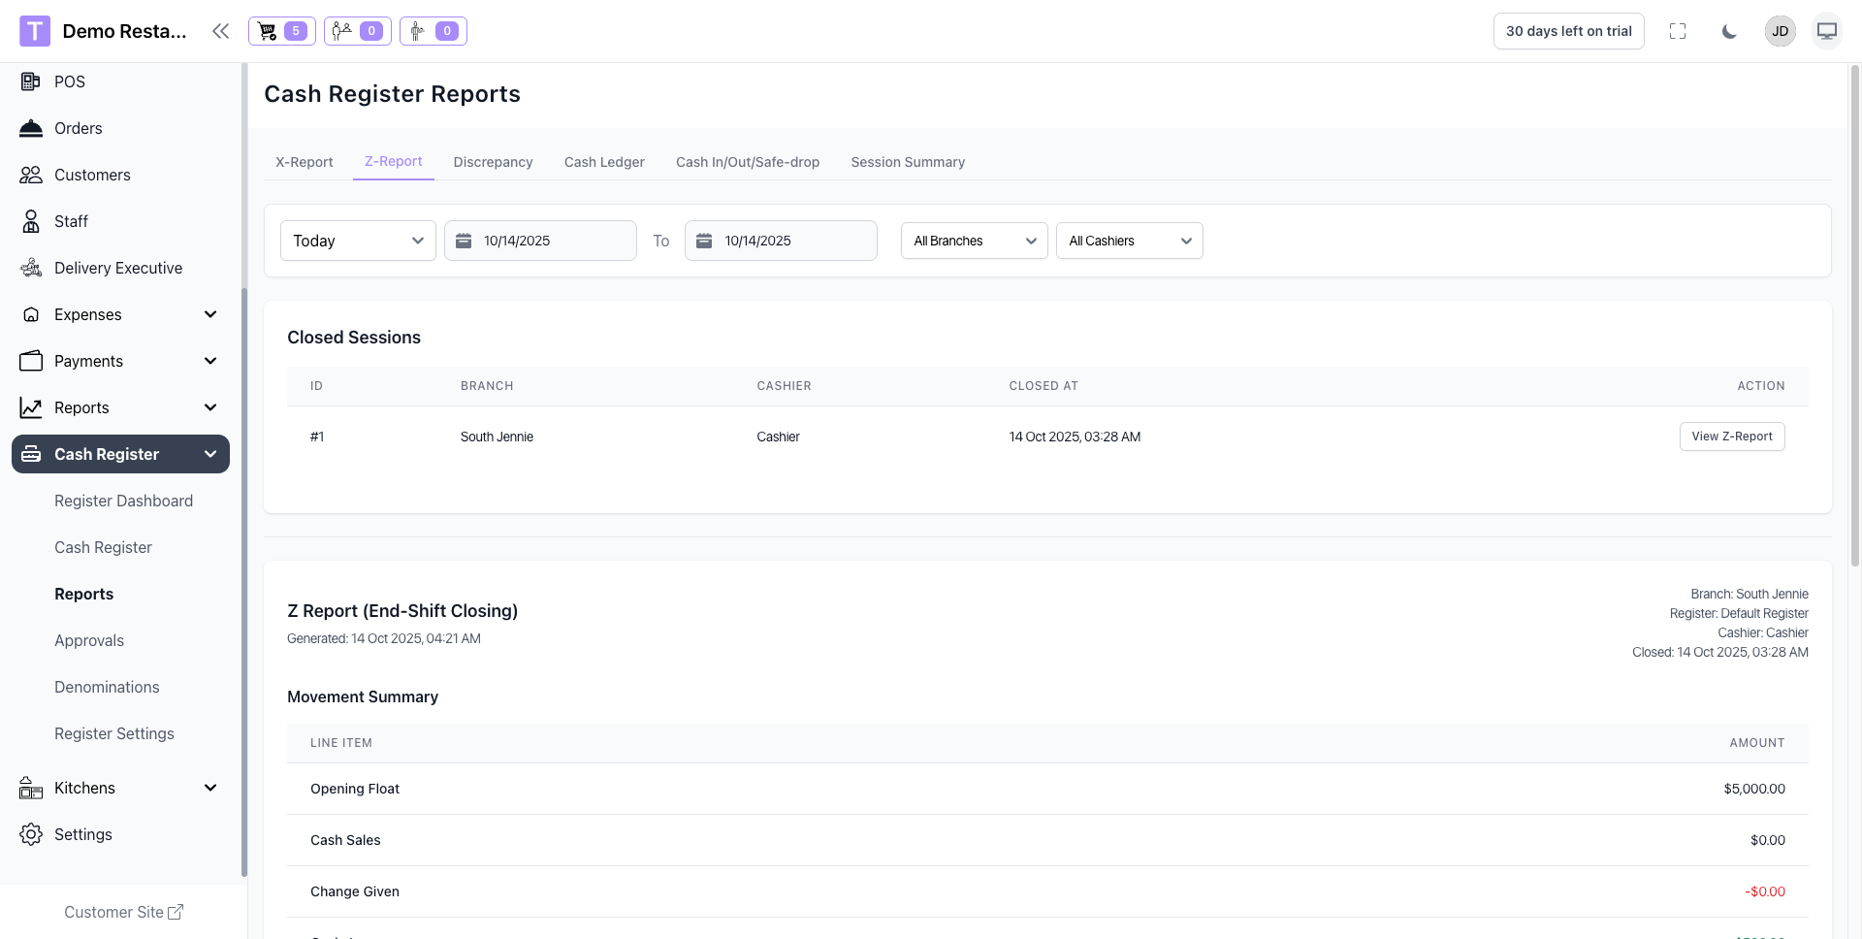
Task: Expand the Kitchens menu chevron
Action: [210, 788]
